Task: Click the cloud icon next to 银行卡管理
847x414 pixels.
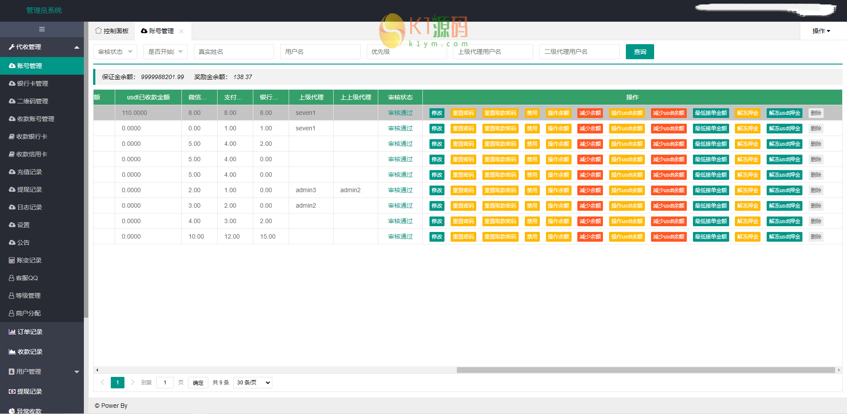Action: (x=12, y=84)
